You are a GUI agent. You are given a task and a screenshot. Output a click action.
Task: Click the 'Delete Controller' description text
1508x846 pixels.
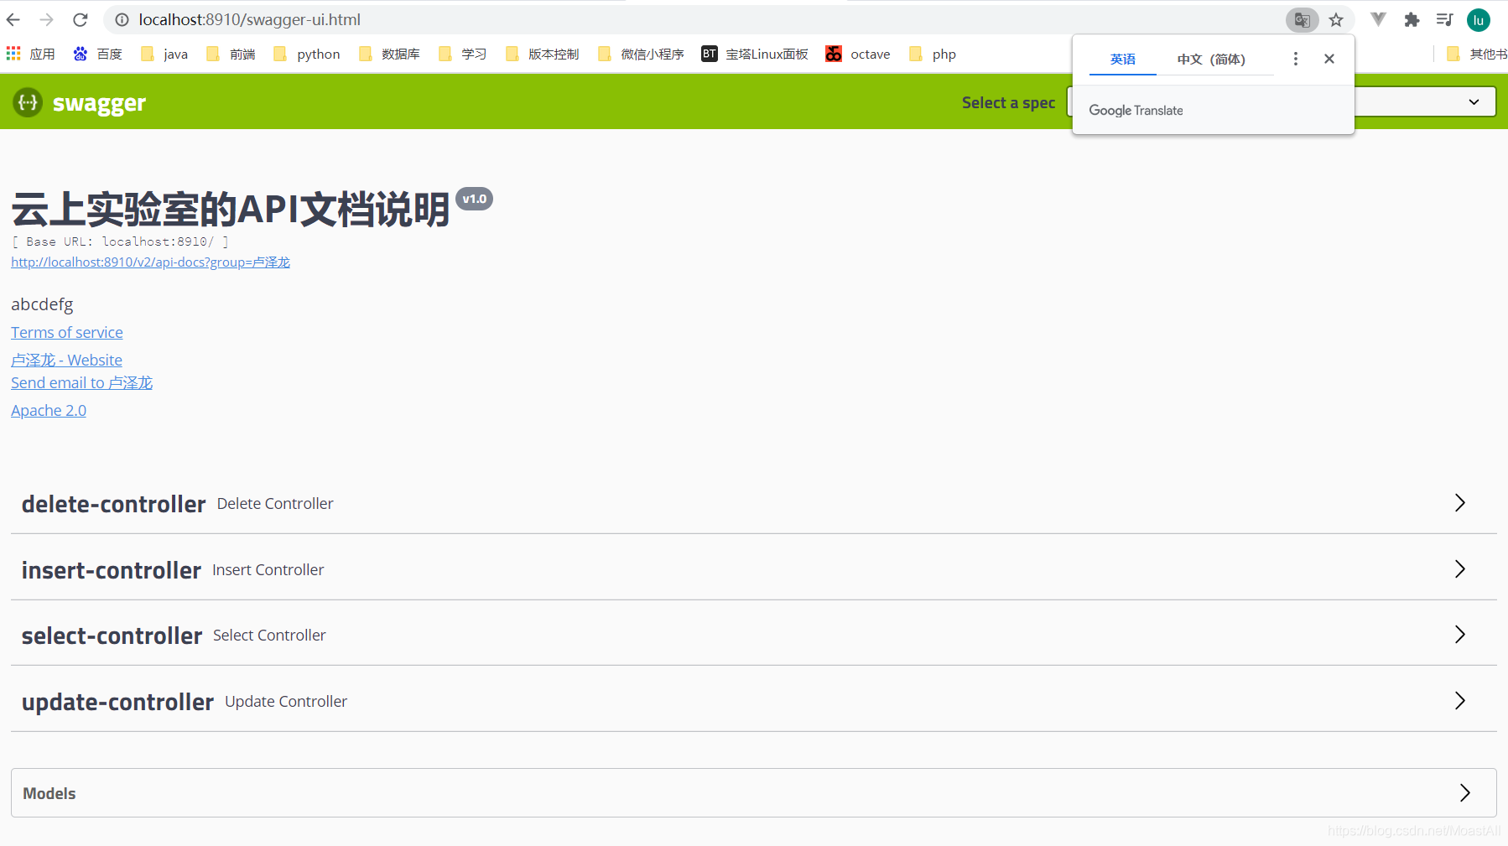tap(275, 504)
